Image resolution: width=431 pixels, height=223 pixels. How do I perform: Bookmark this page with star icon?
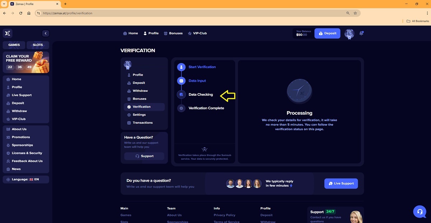coord(355,13)
